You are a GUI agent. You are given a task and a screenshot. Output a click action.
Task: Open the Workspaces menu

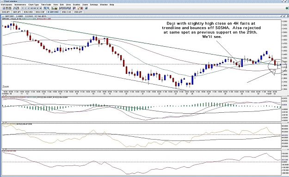pyautogui.click(x=6, y=5)
